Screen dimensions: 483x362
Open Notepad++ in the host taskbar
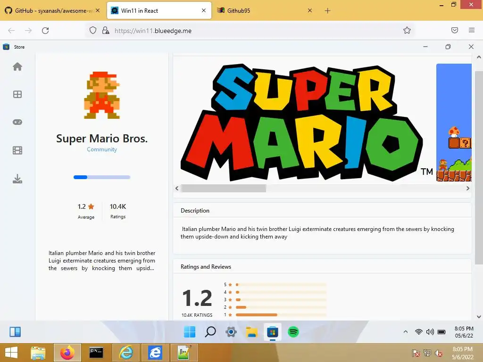point(184,353)
